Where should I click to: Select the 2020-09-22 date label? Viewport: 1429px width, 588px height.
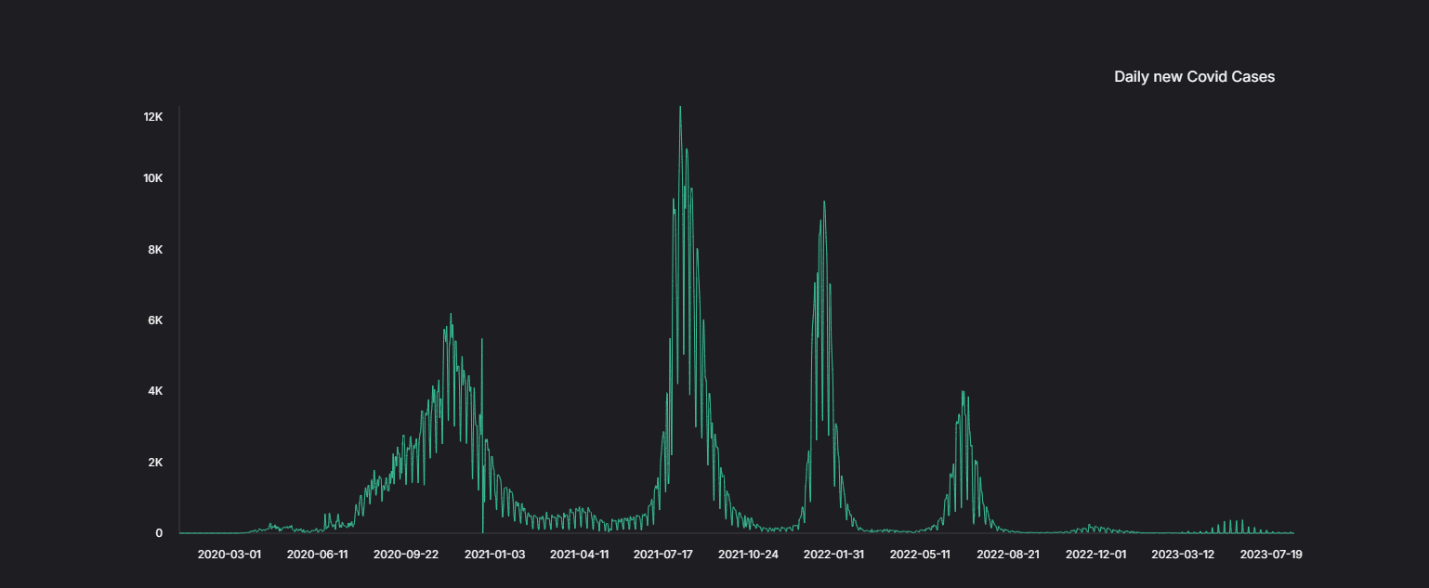(x=406, y=555)
